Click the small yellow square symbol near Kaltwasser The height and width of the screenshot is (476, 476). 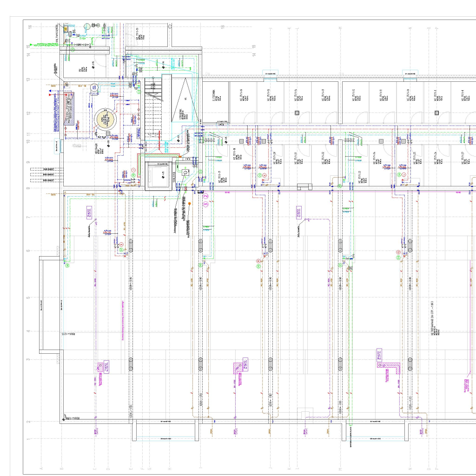[66, 29]
